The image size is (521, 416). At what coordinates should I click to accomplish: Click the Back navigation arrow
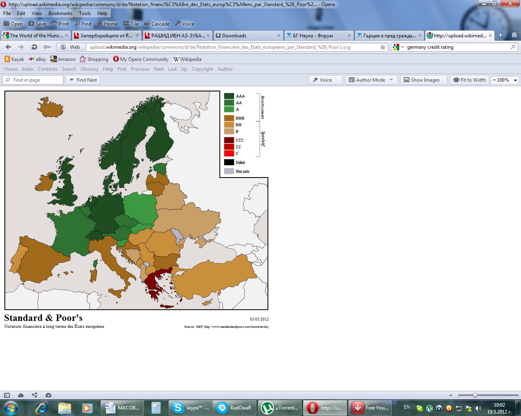tap(8, 47)
